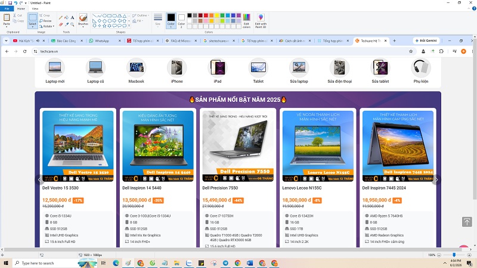Open File Explorer from the taskbar
Image resolution: width=477 pixels, height=268 pixels.
[176, 263]
